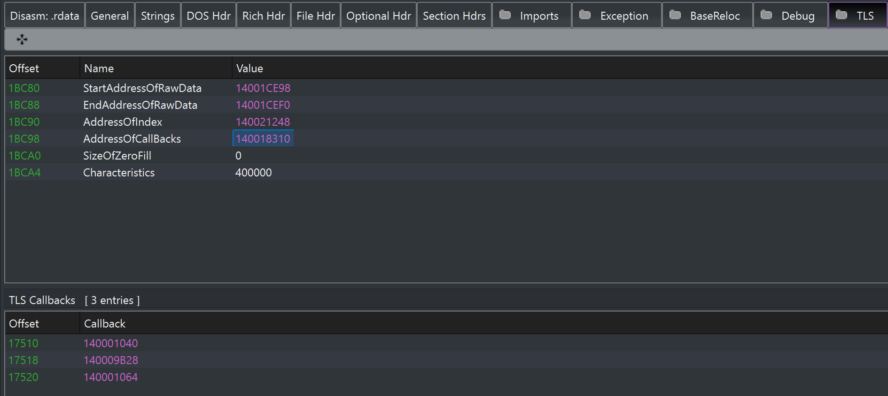Viewport: 888px width, 396px height.
Task: Click the Value column header
Action: point(560,69)
